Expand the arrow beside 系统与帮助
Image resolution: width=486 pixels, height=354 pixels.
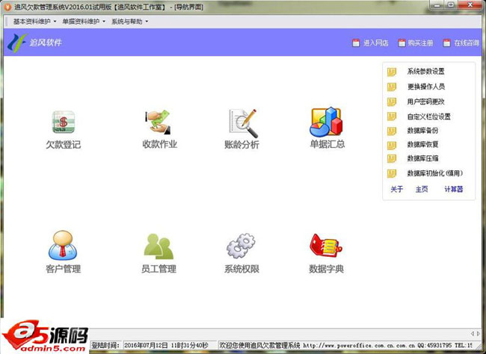click(x=147, y=22)
